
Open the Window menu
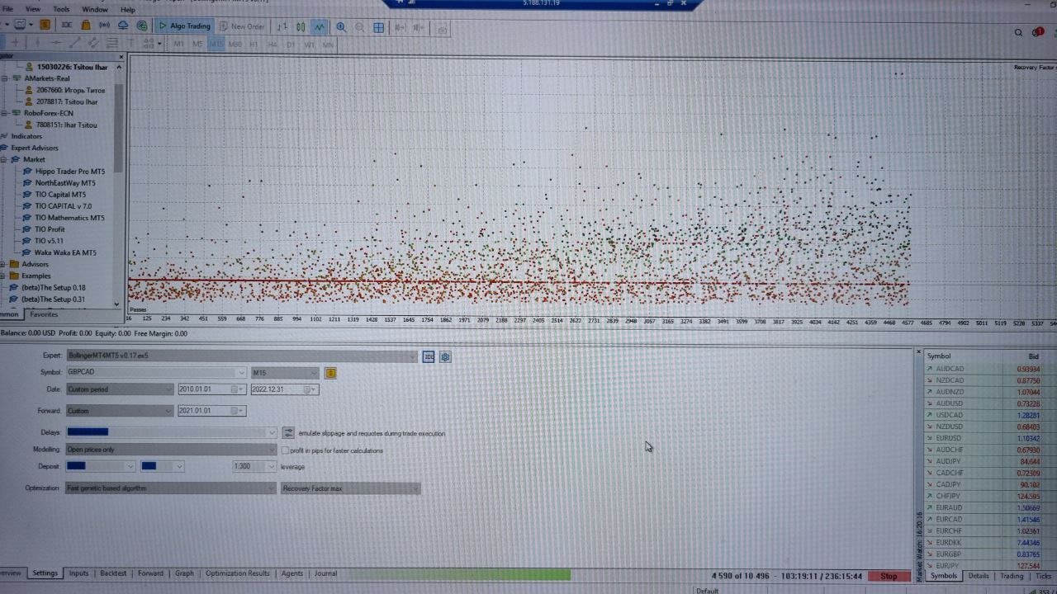click(94, 9)
